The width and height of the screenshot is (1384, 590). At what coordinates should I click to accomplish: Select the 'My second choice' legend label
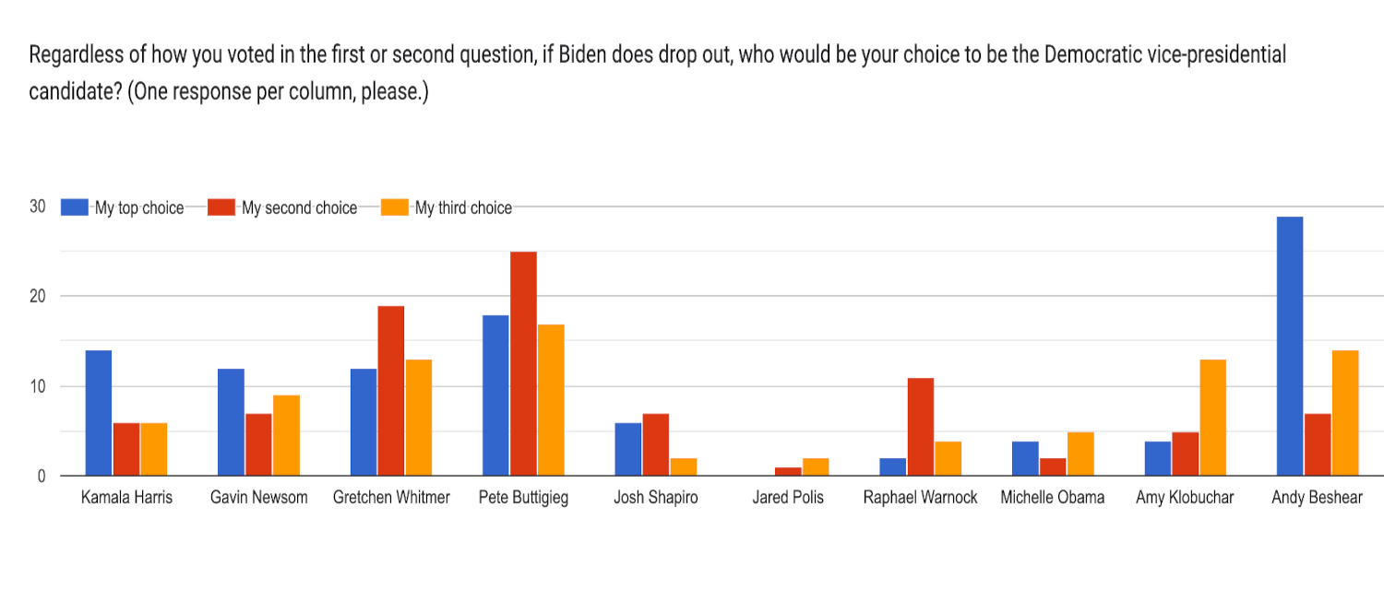point(299,208)
